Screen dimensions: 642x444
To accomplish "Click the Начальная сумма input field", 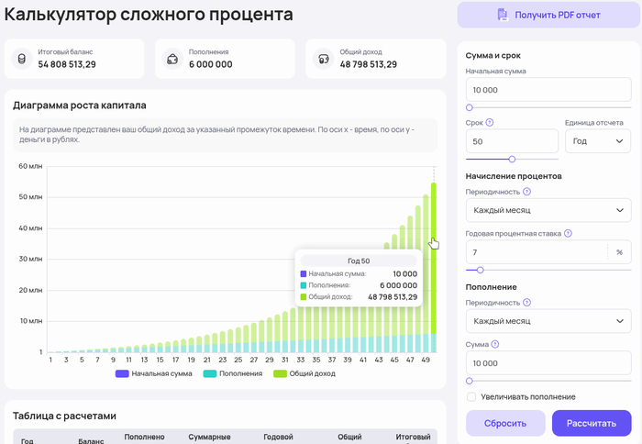I will (x=548, y=90).
